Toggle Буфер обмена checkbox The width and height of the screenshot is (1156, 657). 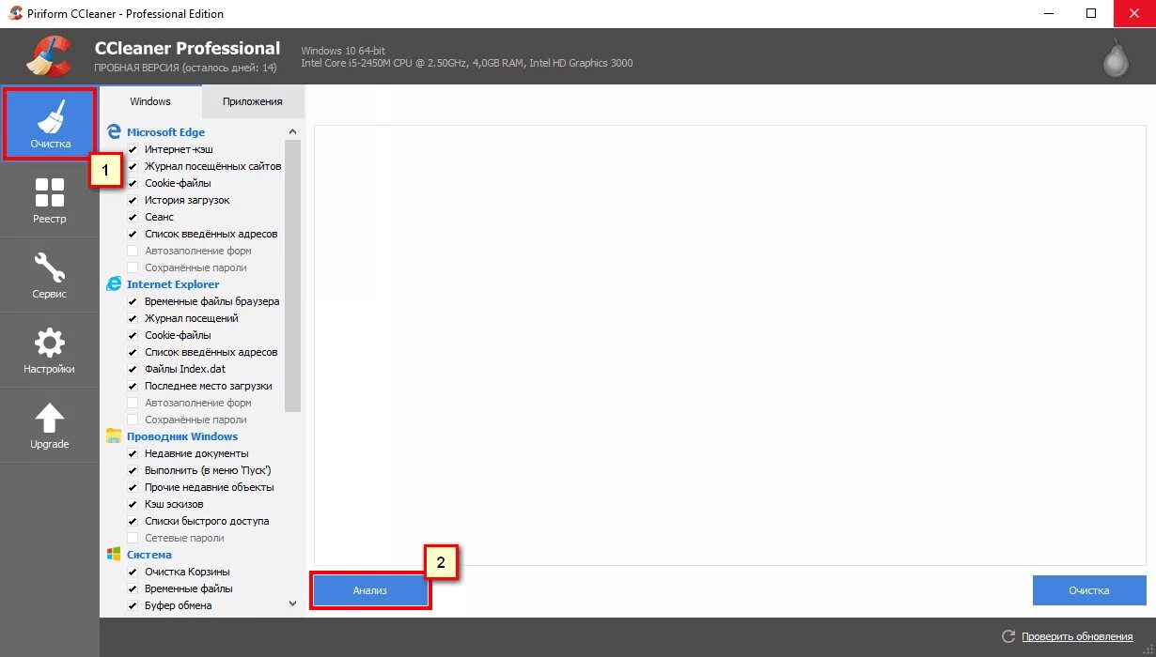(133, 605)
